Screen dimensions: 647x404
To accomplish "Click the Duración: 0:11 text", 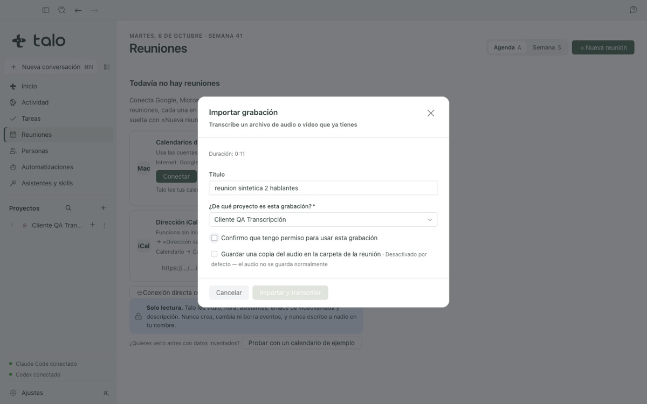I will (x=227, y=154).
